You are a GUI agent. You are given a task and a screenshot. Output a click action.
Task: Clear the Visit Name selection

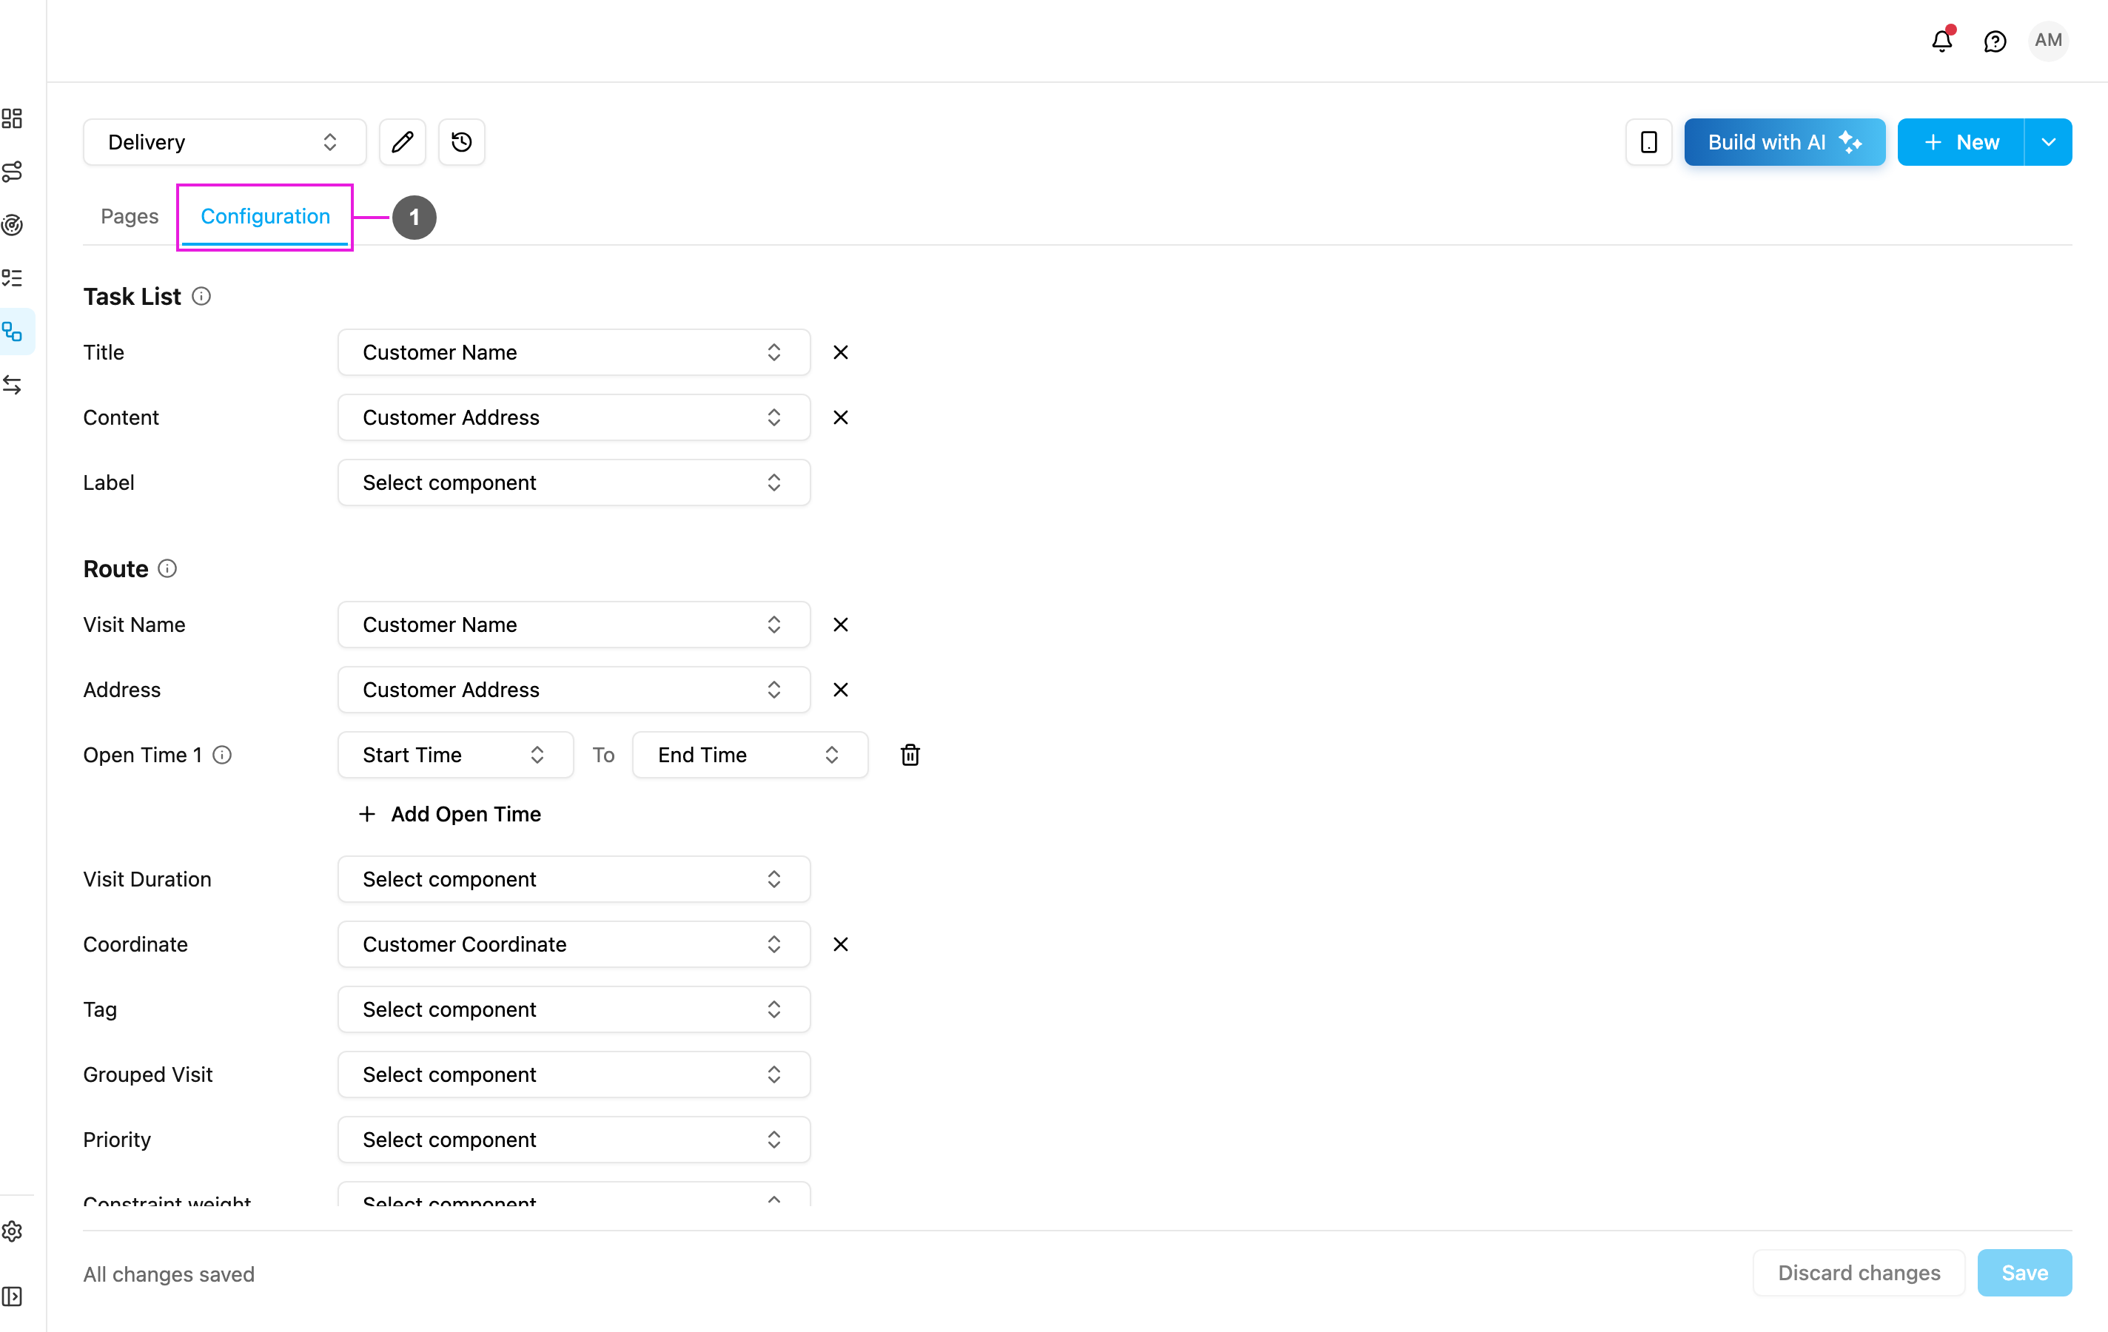point(840,625)
